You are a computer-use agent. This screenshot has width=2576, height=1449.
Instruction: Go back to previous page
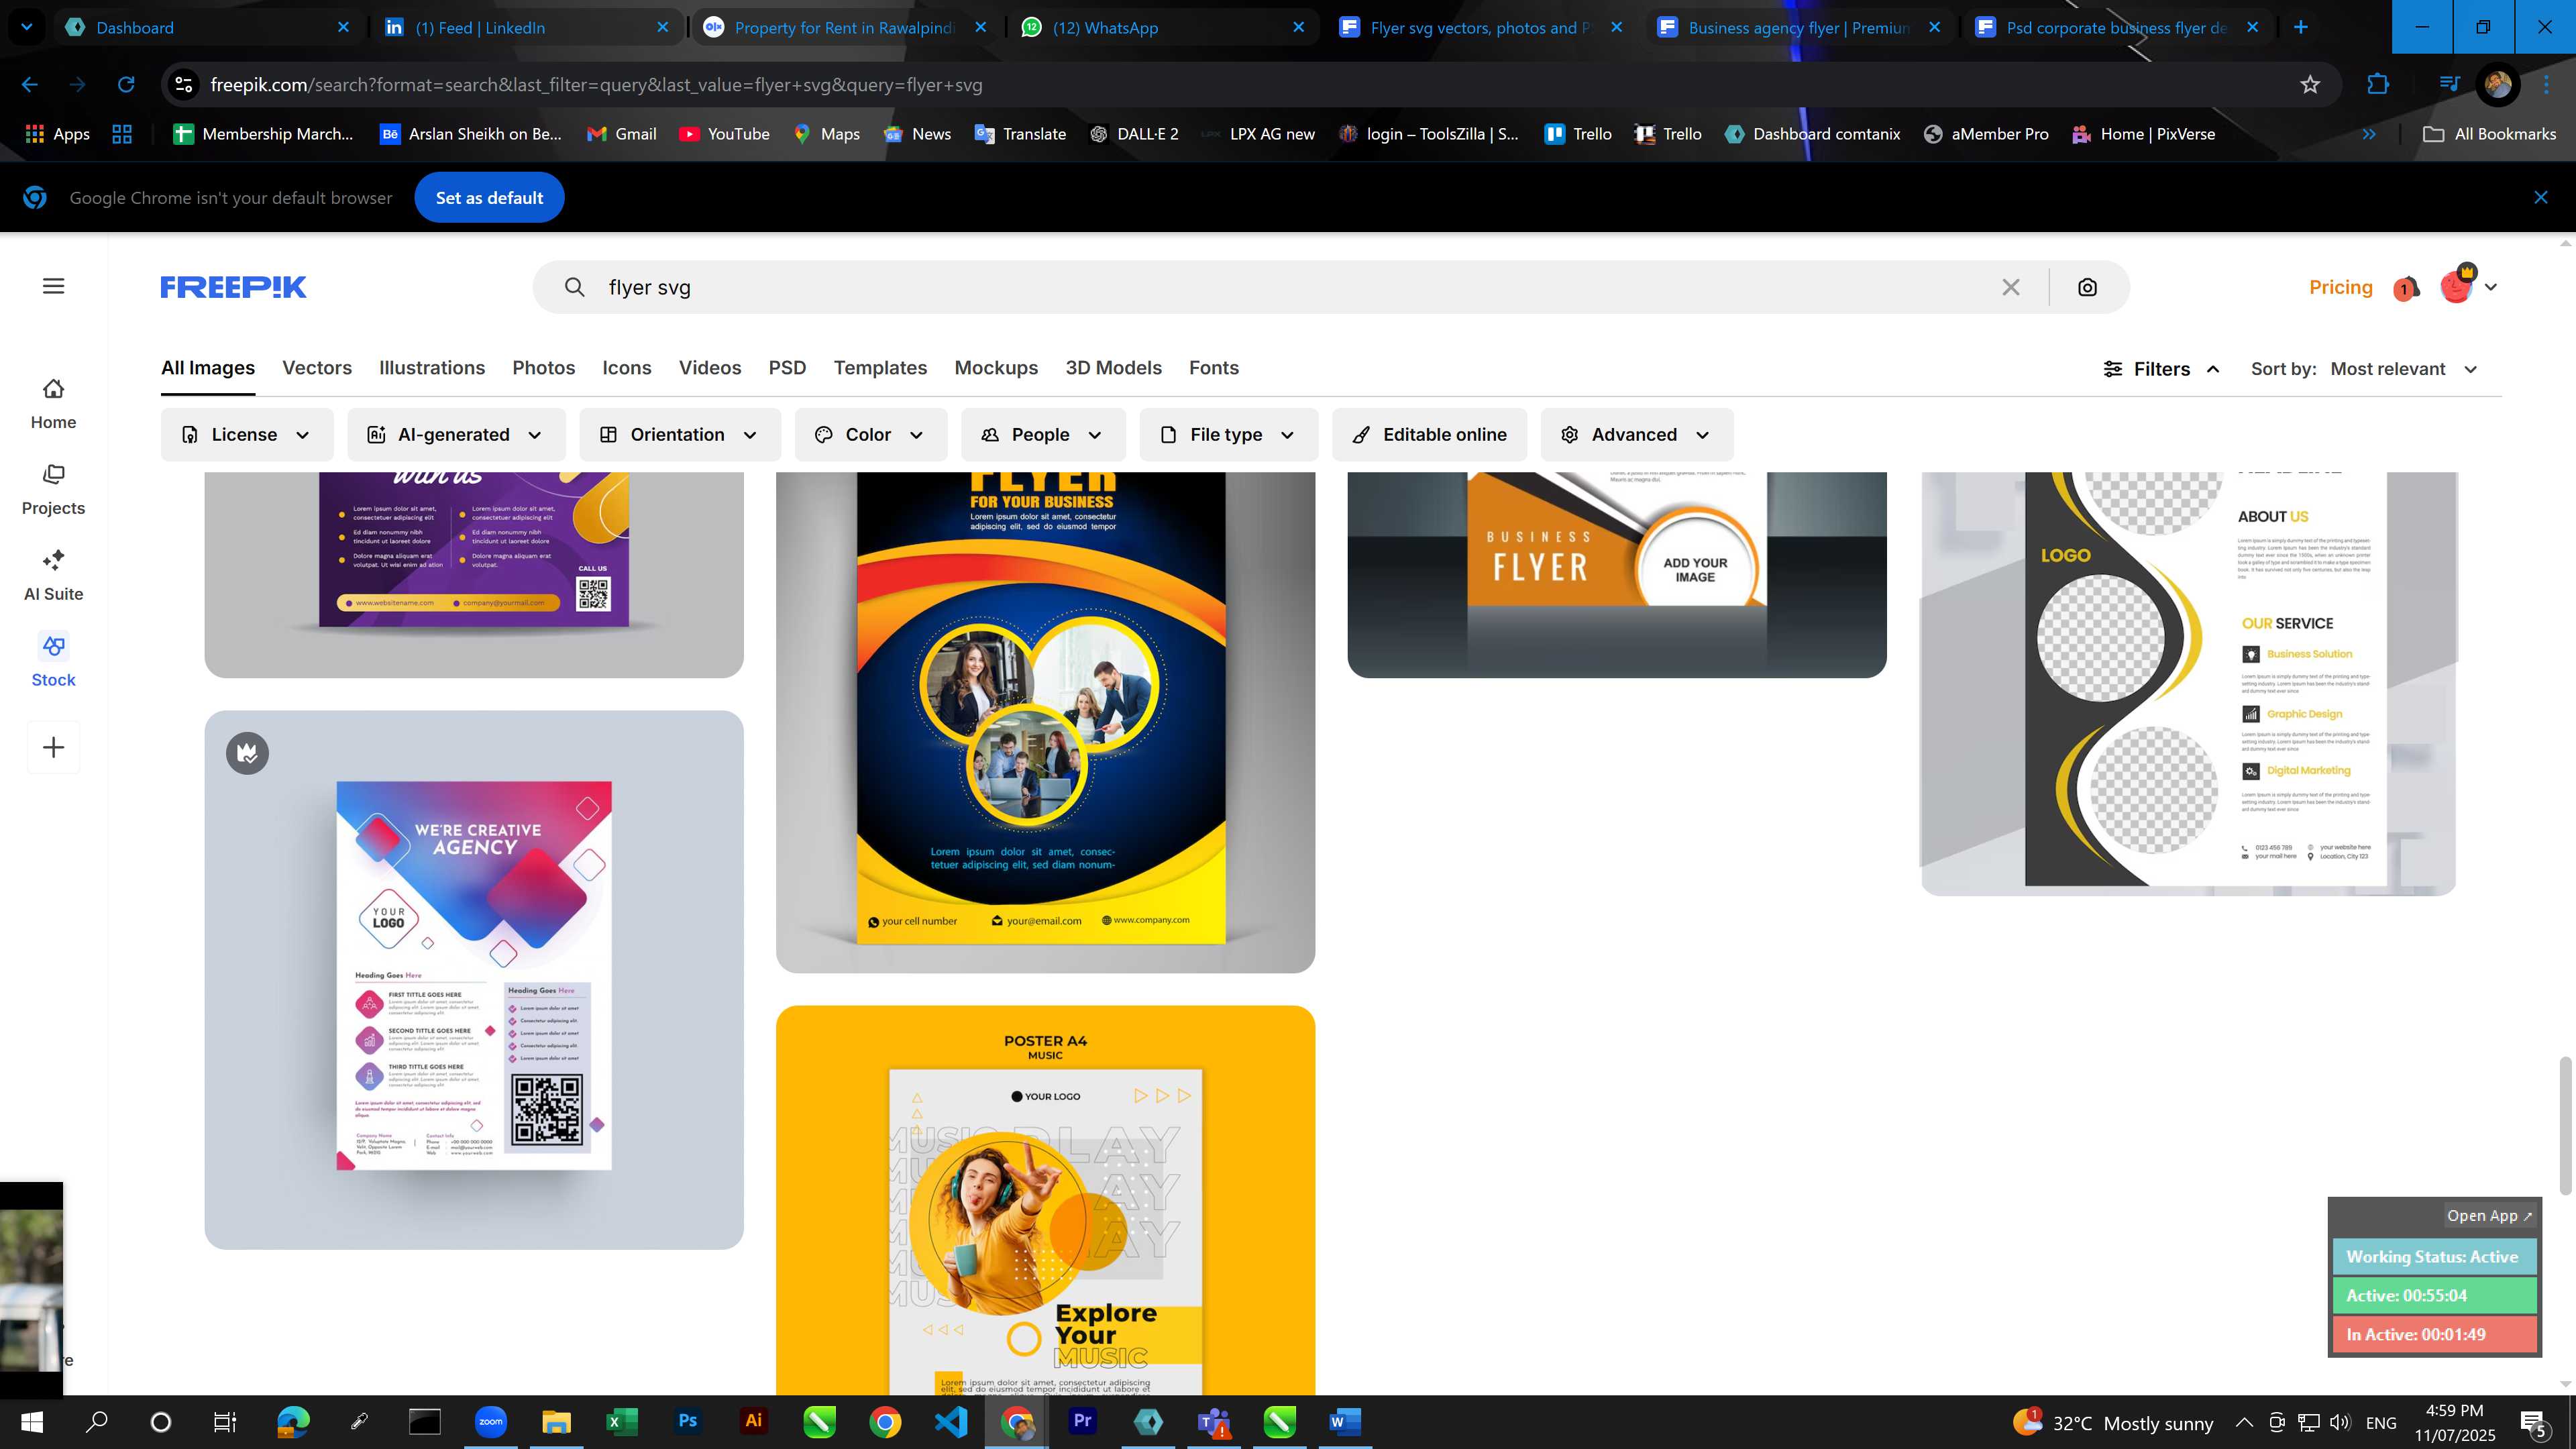click(x=30, y=85)
